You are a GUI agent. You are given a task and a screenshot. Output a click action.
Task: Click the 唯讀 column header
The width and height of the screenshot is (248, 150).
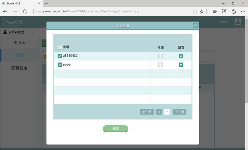coord(160,47)
